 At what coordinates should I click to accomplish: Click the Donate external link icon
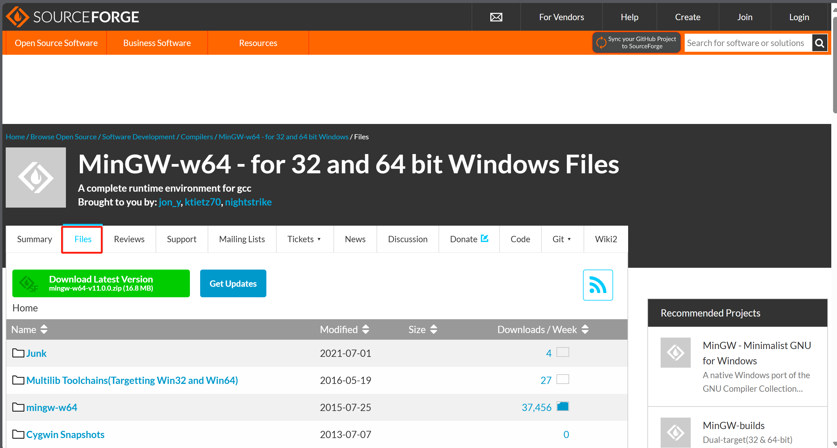(x=485, y=238)
